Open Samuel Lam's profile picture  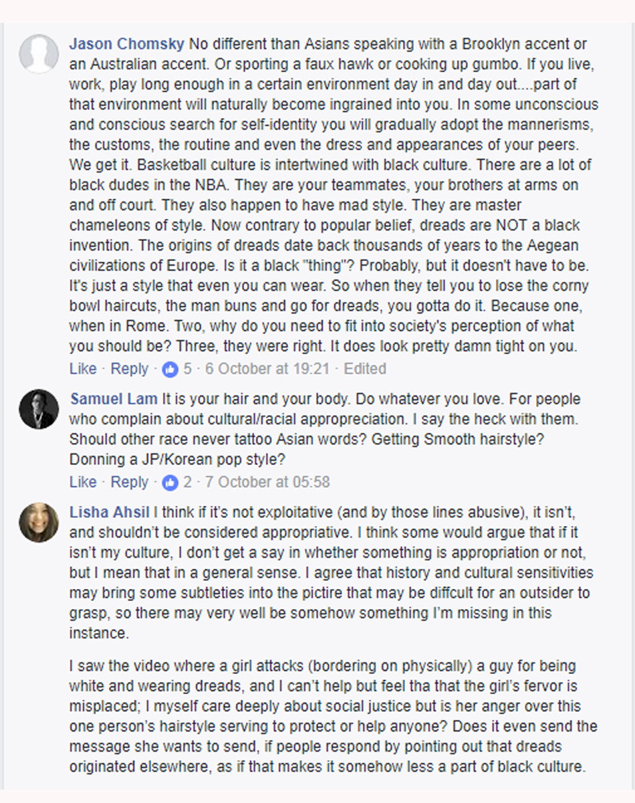[x=39, y=408]
